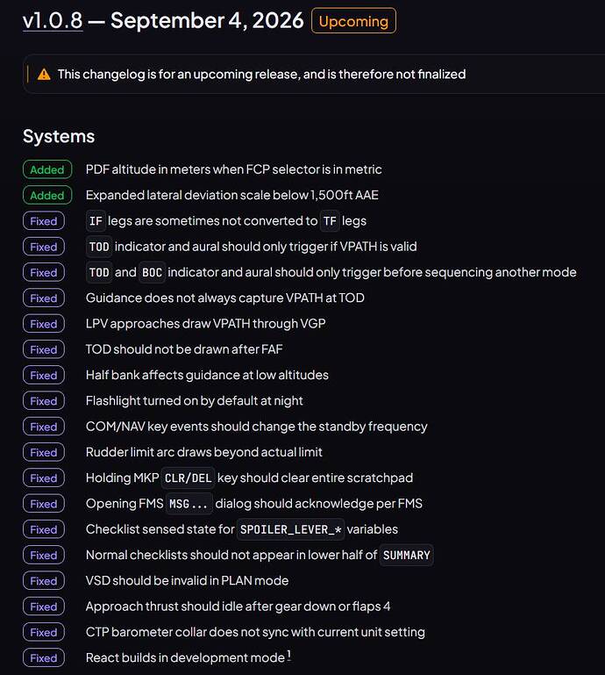This screenshot has width=605, height=675.
Task: Click the Fixed badge beside Flashlight entry
Action: (x=44, y=401)
